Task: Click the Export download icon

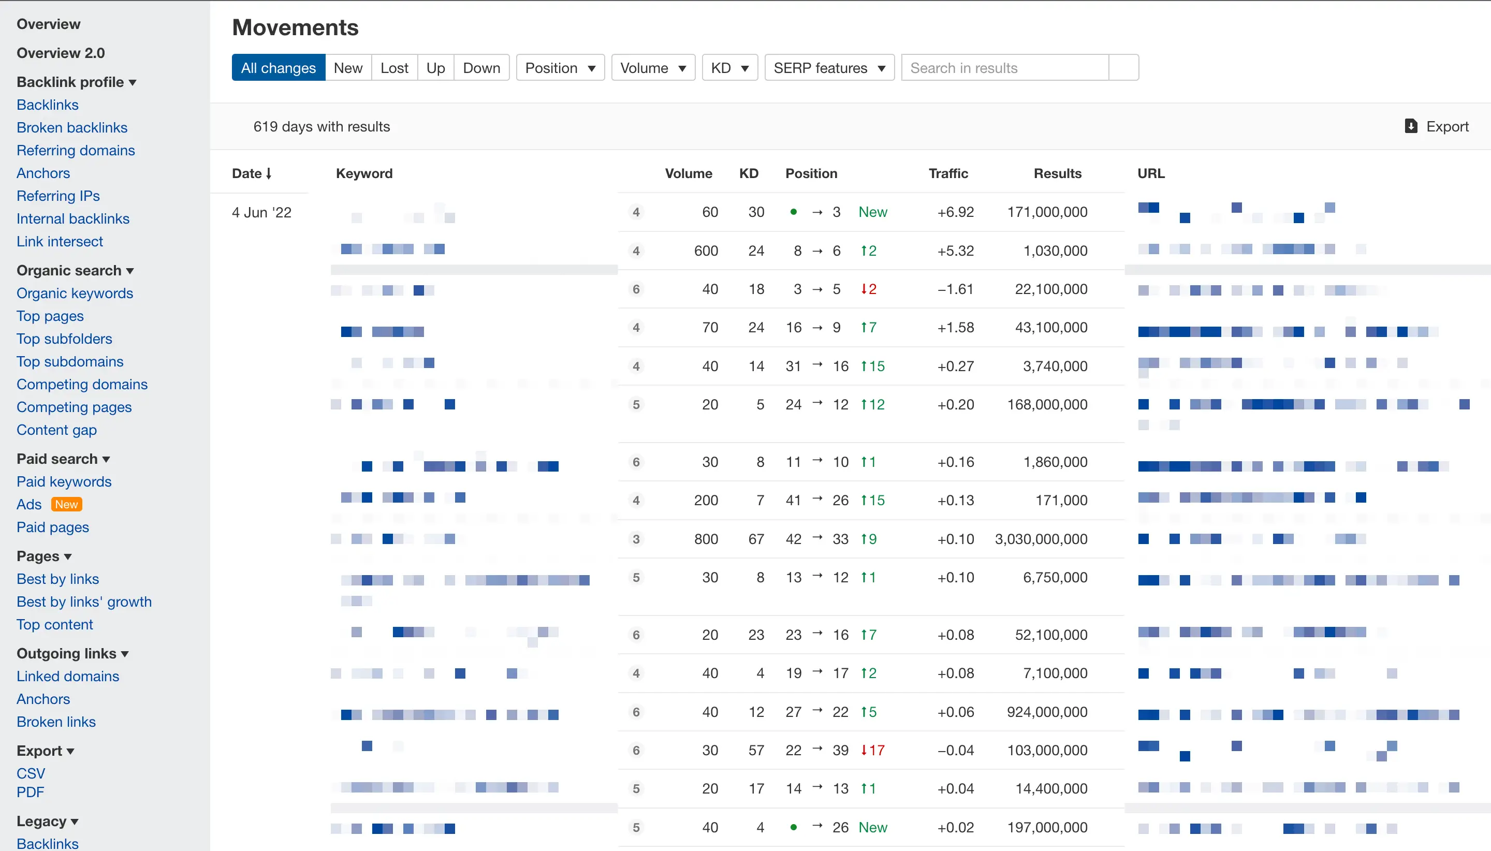Action: [x=1410, y=126]
